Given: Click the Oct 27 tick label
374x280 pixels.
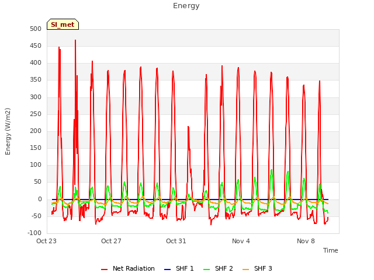Looking at the screenshot, I should tap(111, 241).
